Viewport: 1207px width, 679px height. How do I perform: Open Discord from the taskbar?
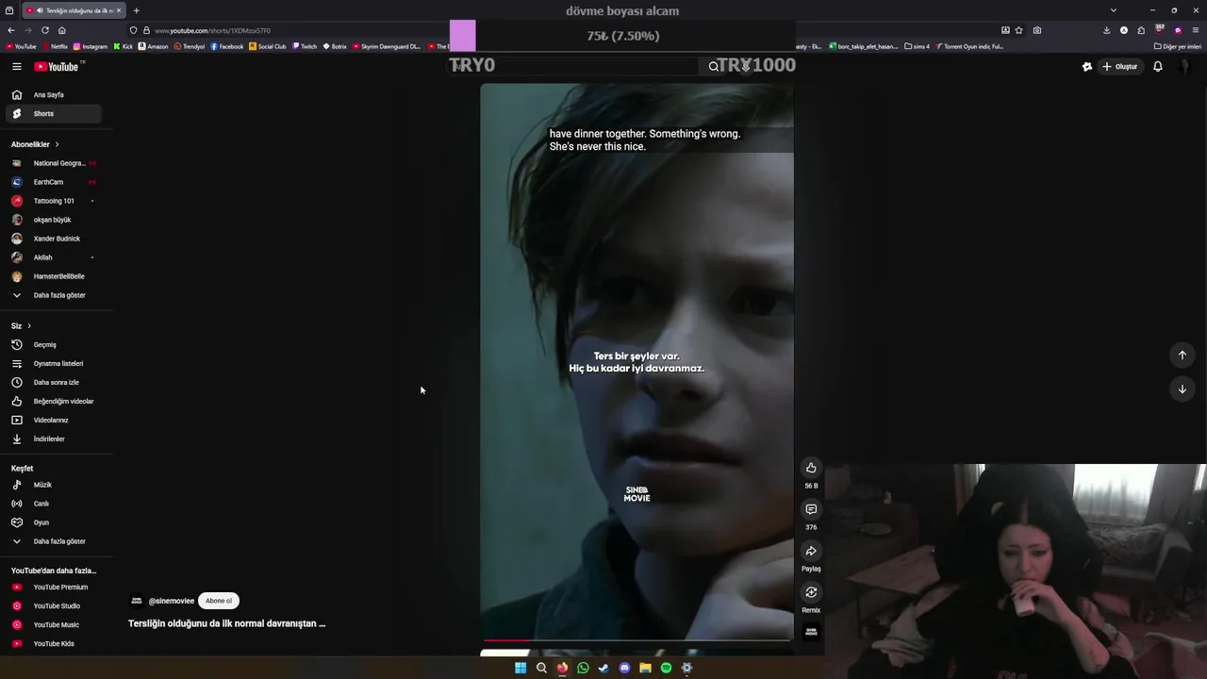[x=624, y=668]
